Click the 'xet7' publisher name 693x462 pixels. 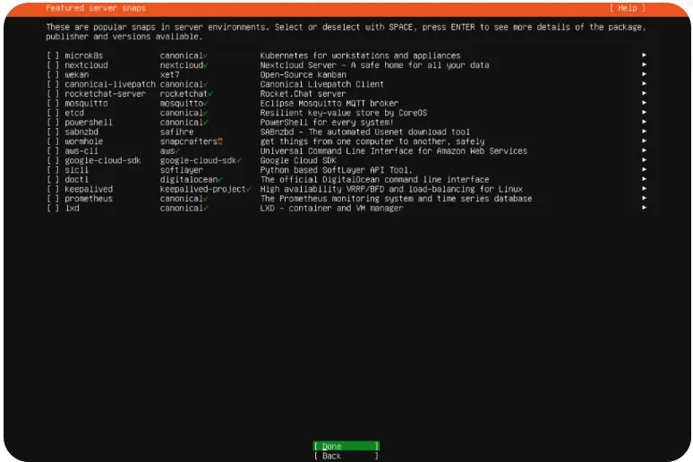(170, 74)
